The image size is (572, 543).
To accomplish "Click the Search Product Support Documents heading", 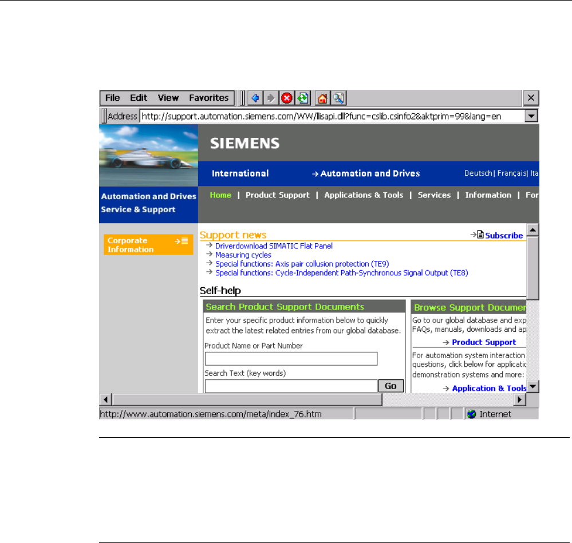I will pyautogui.click(x=285, y=307).
